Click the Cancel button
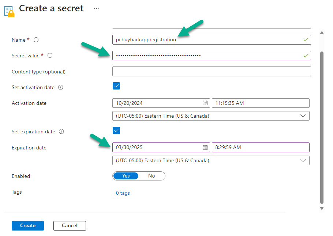The width and height of the screenshot is (333, 236). 70,226
